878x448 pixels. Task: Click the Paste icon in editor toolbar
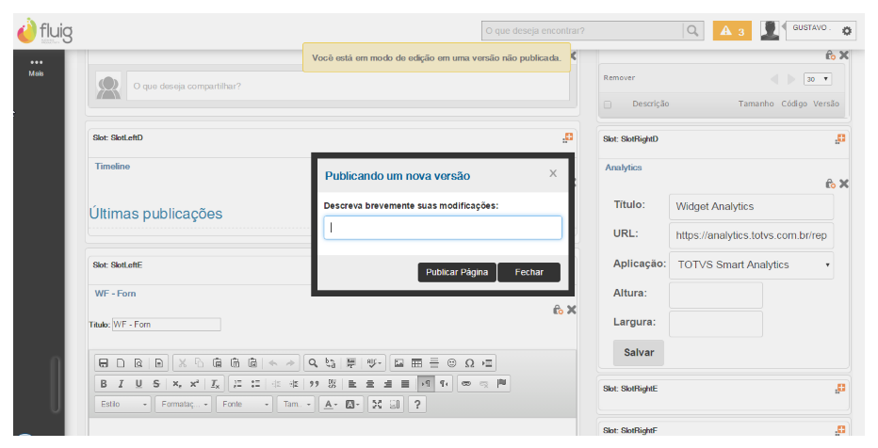[218, 363]
